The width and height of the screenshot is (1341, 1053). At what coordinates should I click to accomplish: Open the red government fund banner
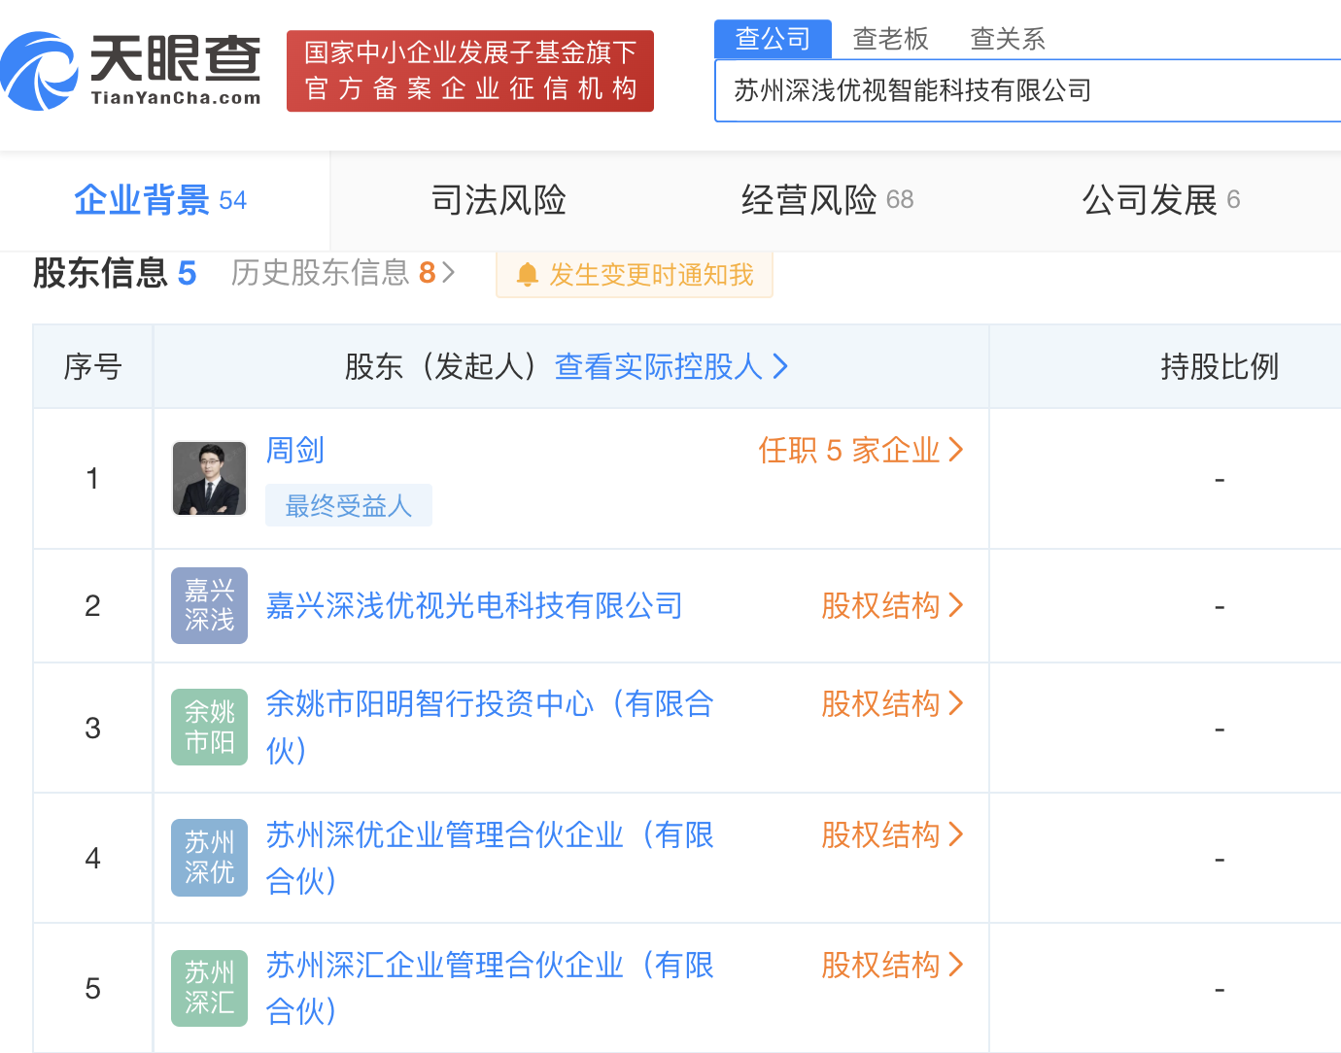pyautogui.click(x=470, y=71)
